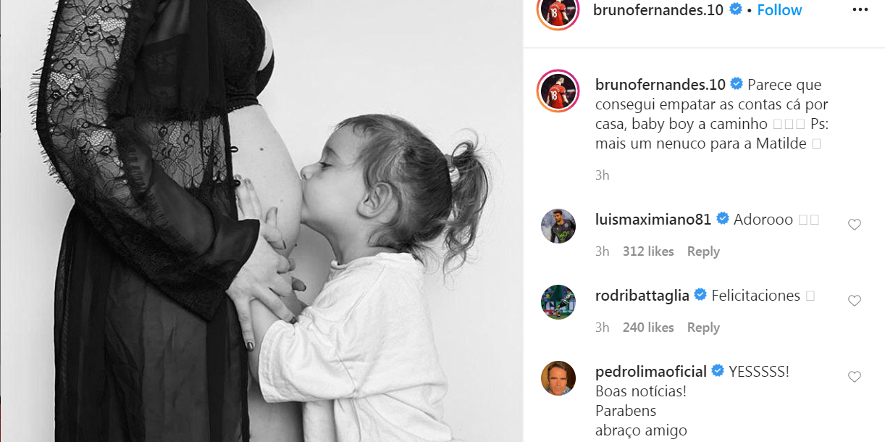Image resolution: width=885 pixels, height=442 pixels.
Task: Click the header brunofernandes.10 profile avatar
Action: (558, 10)
